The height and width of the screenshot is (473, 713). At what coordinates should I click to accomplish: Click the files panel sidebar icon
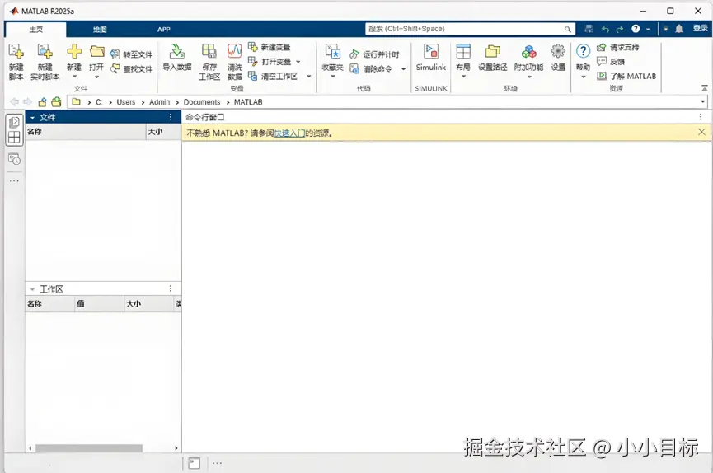pyautogui.click(x=14, y=122)
